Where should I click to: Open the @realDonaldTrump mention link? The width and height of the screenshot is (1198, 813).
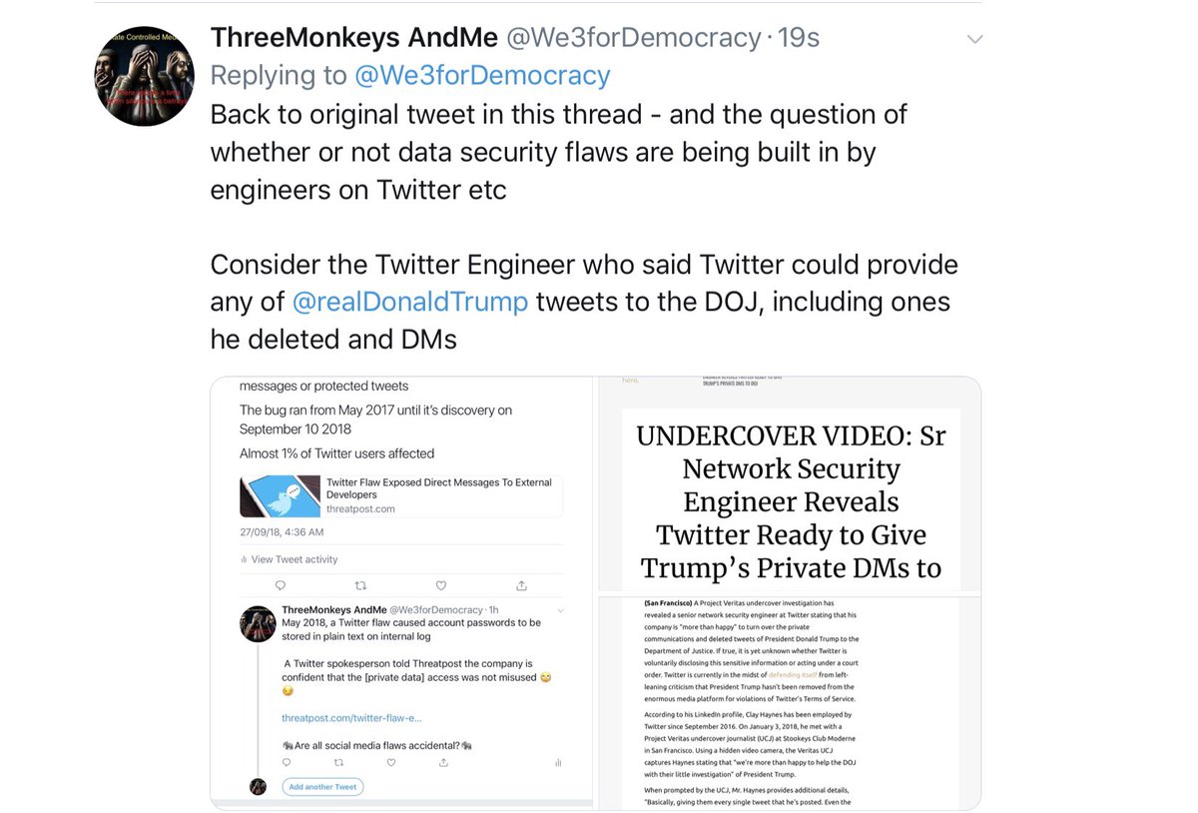coord(409,302)
